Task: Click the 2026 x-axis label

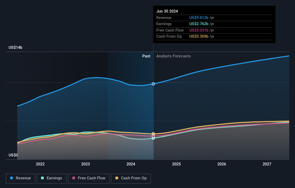Action: point(222,164)
